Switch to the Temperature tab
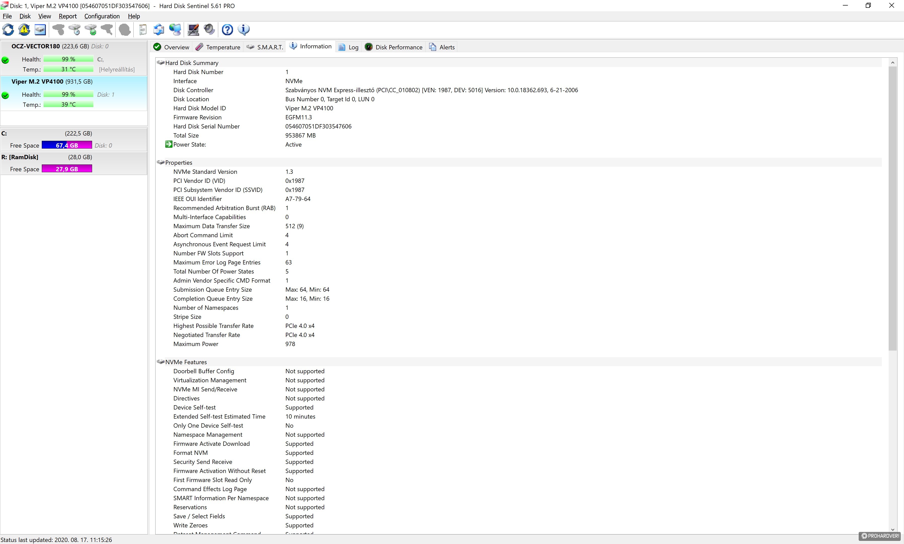 point(218,47)
